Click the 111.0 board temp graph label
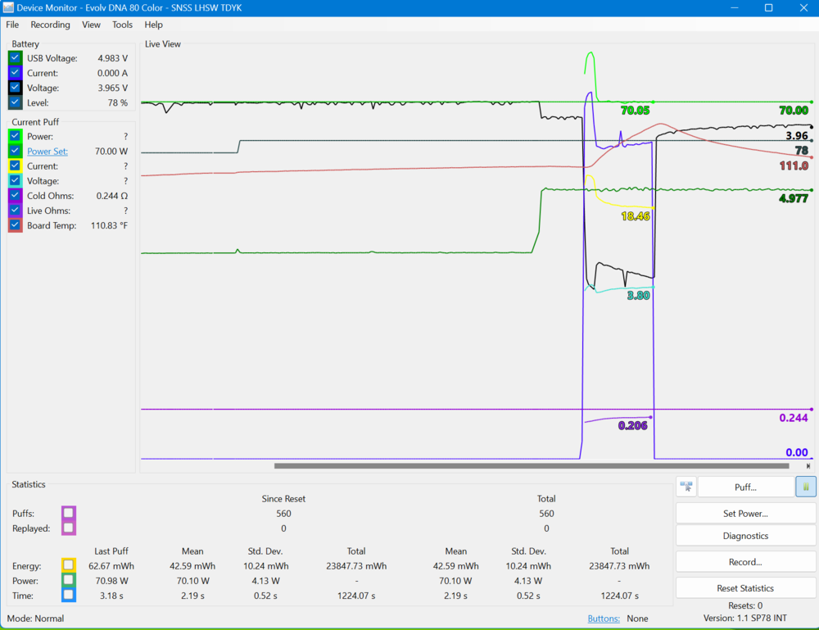The height and width of the screenshot is (630, 819). [x=794, y=166]
